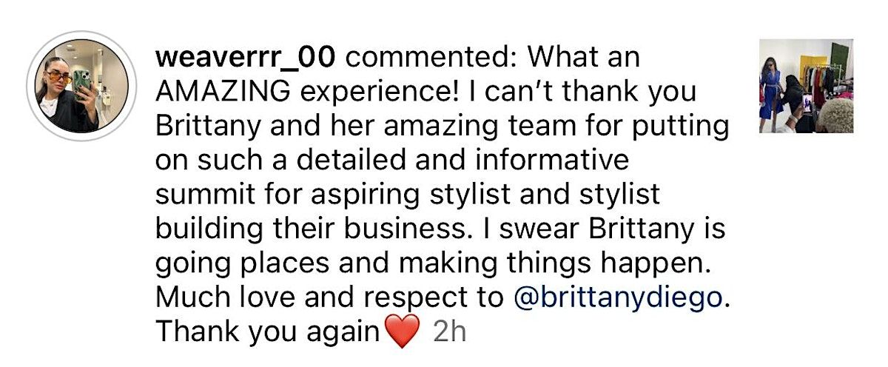This screenshot has height=367, width=888.
Task: Click the 2h timestamp
Action: [x=449, y=331]
